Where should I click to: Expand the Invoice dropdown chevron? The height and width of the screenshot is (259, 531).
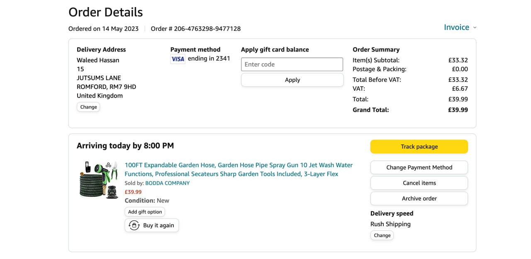475,28
